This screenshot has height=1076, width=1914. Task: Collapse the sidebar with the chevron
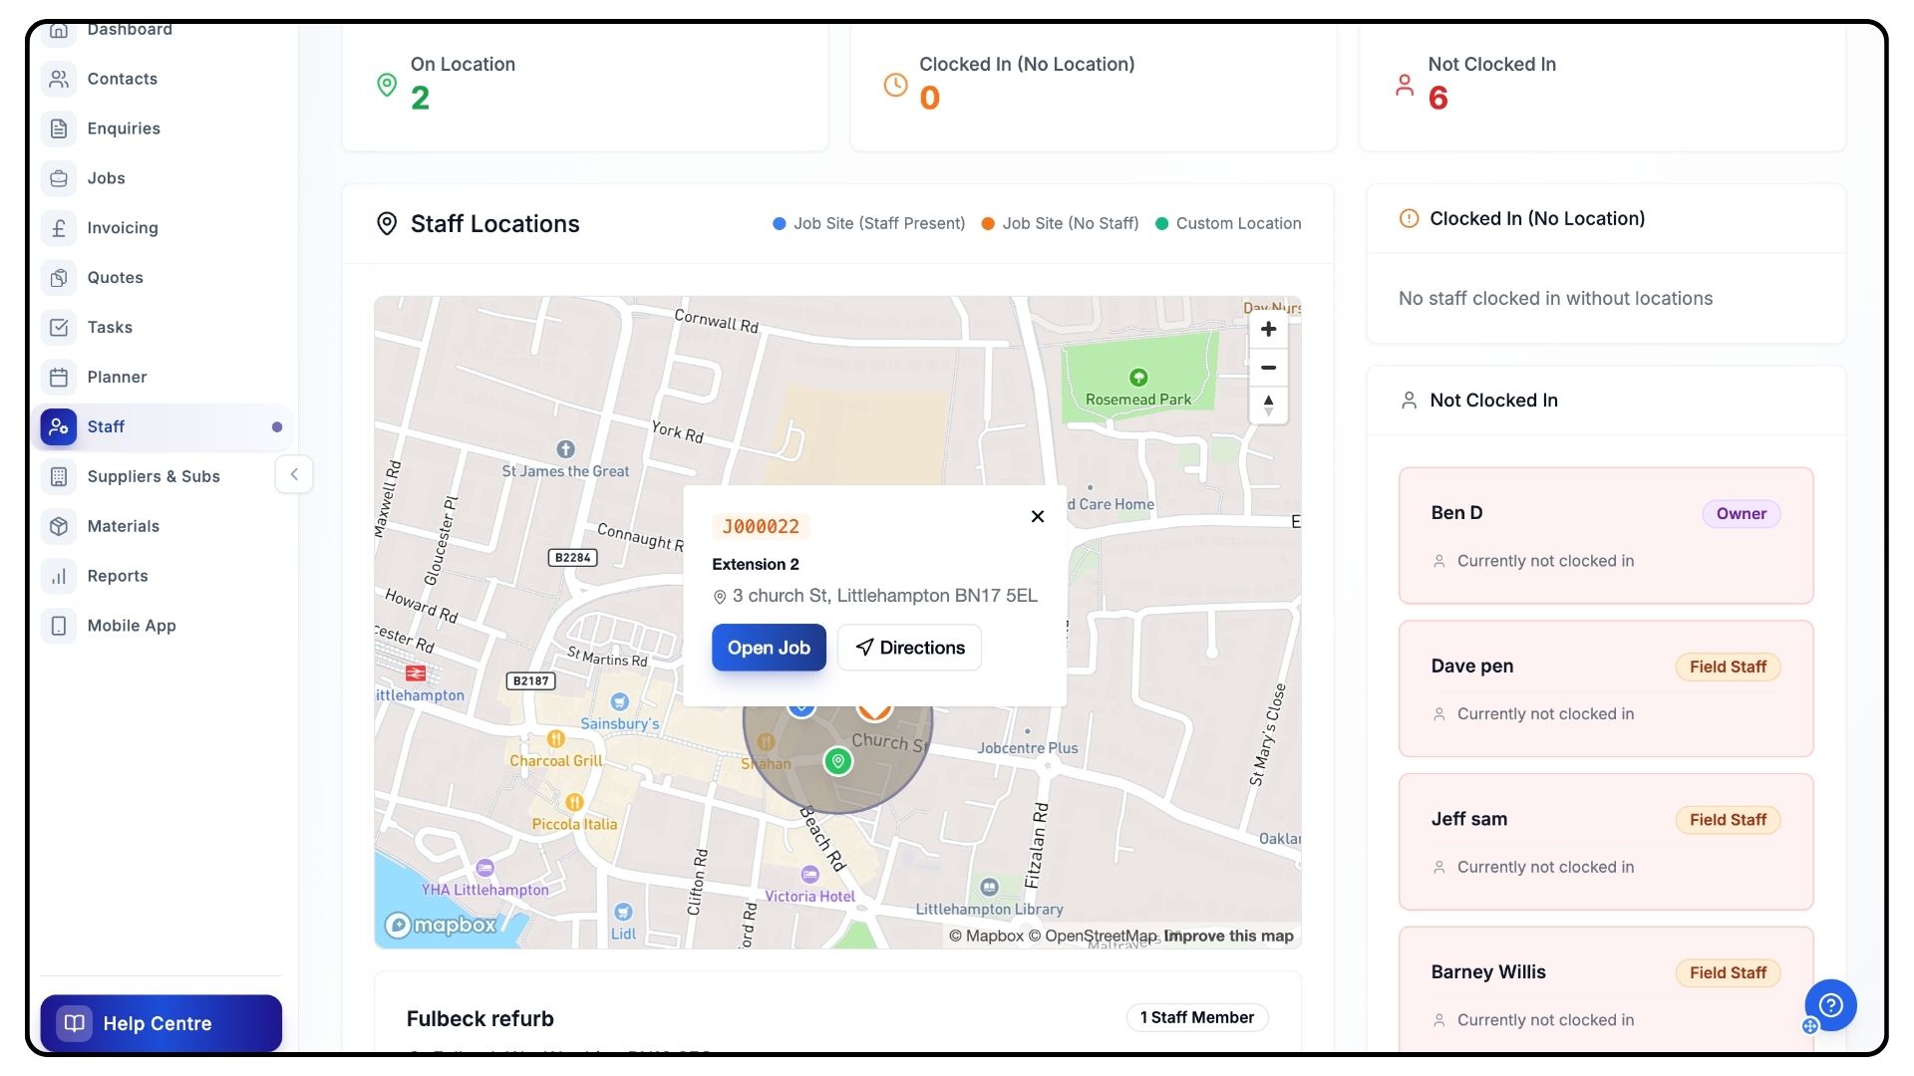[x=294, y=474]
